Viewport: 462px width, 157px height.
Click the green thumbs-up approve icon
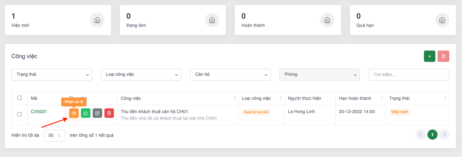tap(86, 113)
